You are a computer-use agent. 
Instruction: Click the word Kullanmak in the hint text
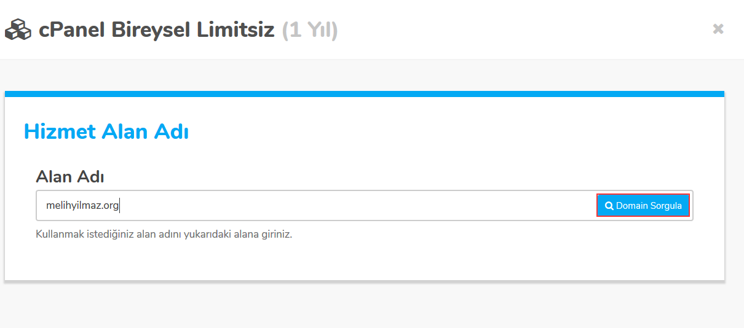coord(59,235)
